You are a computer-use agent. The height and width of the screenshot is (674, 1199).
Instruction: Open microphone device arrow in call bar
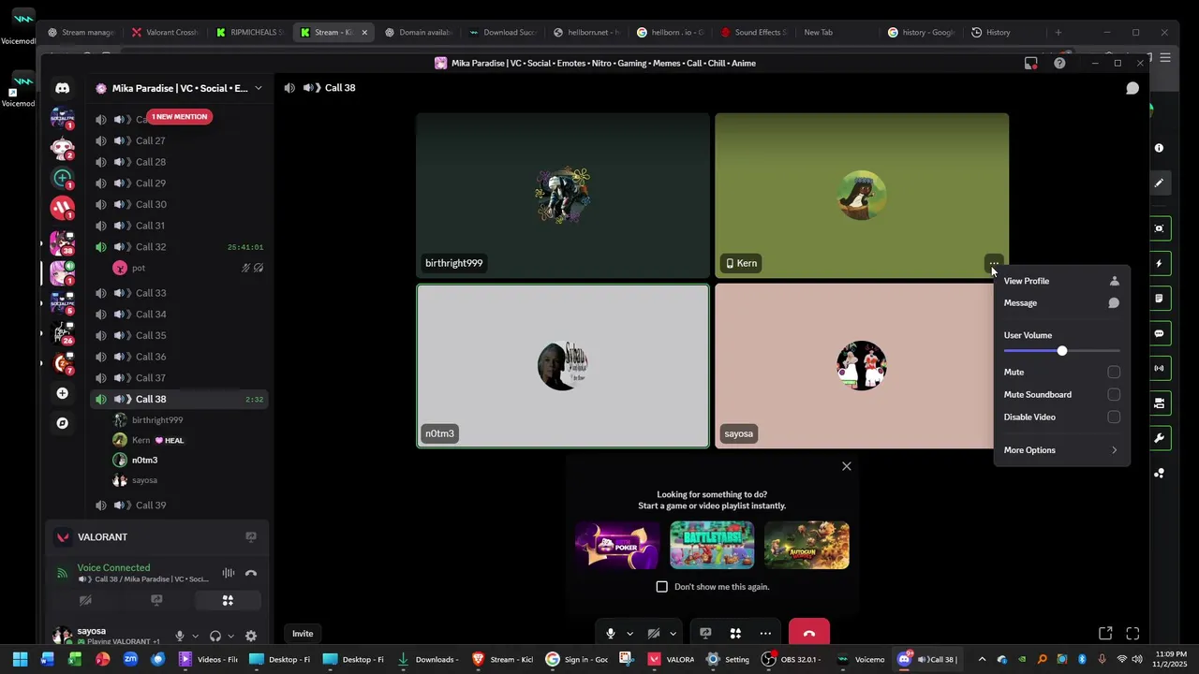click(629, 634)
